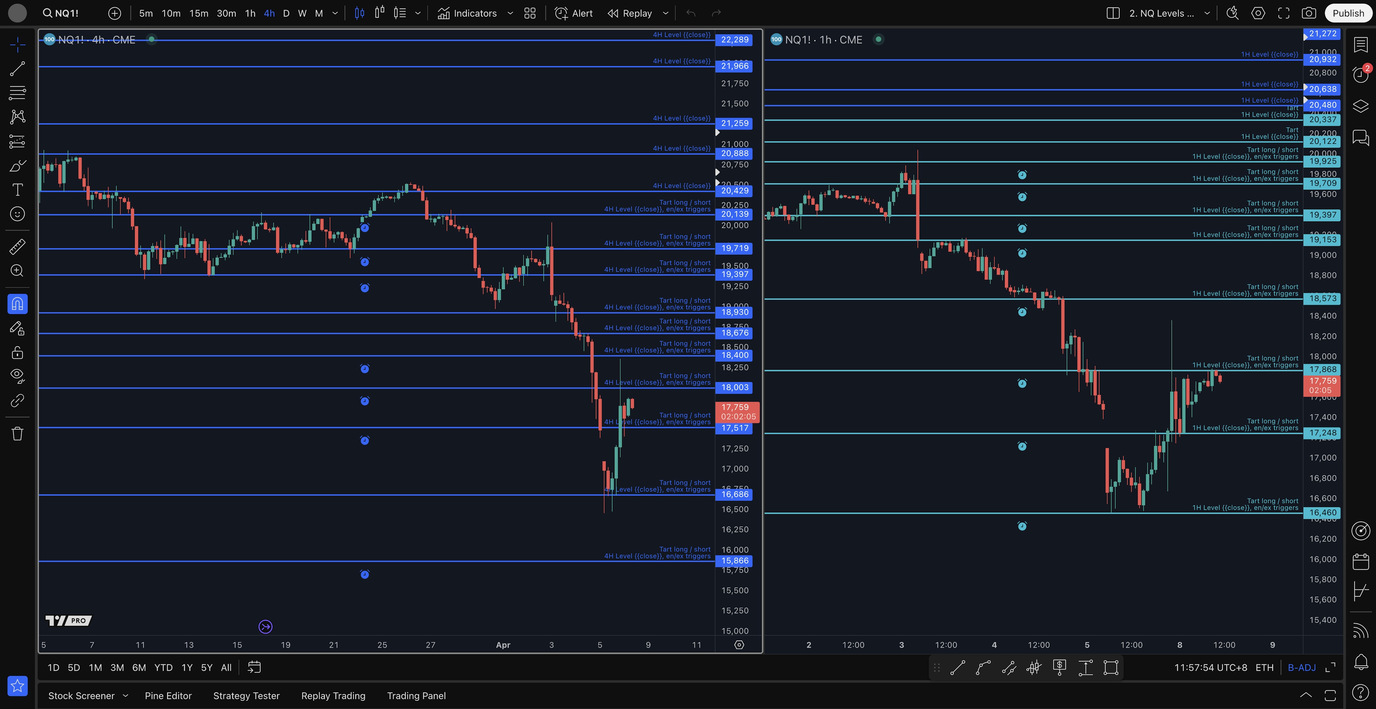The image size is (1376, 709).
Task: Open the emoji icons tool
Action: click(x=17, y=214)
